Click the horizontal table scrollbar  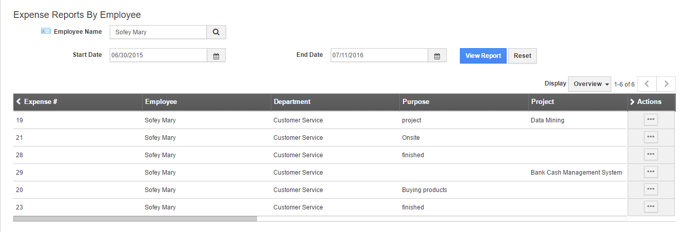135,219
